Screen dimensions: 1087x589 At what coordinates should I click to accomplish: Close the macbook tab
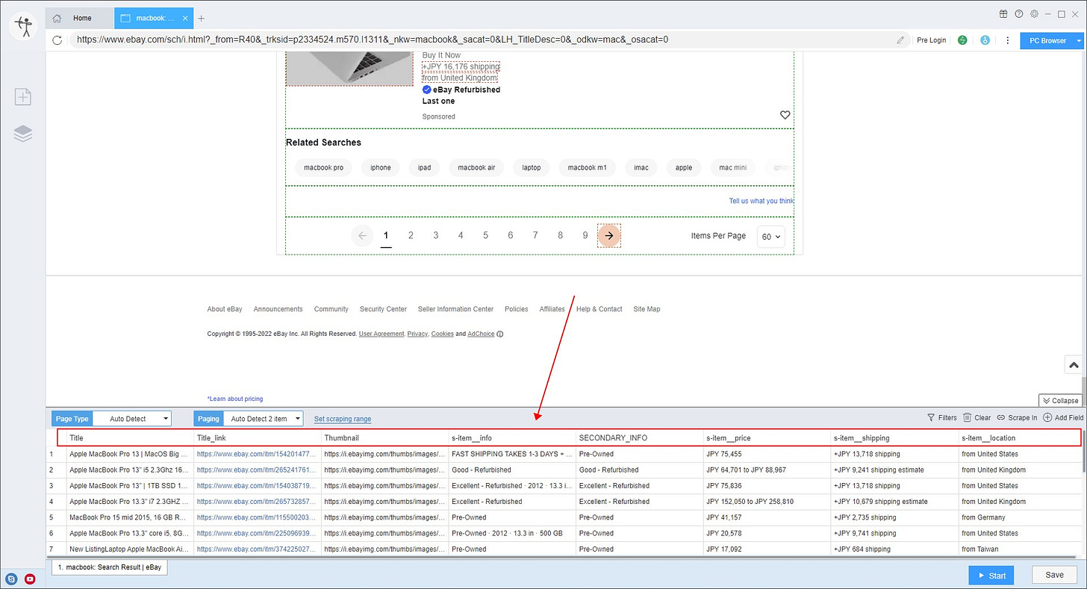coord(185,19)
